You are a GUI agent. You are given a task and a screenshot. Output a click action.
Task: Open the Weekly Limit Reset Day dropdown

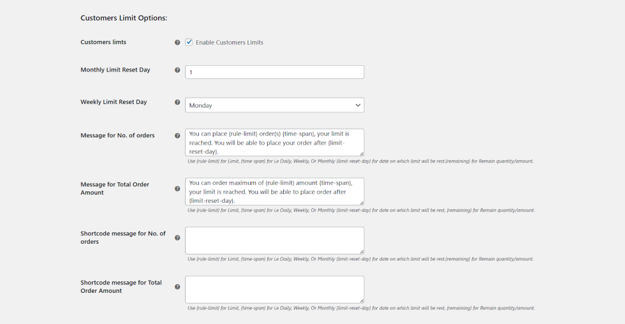point(274,105)
